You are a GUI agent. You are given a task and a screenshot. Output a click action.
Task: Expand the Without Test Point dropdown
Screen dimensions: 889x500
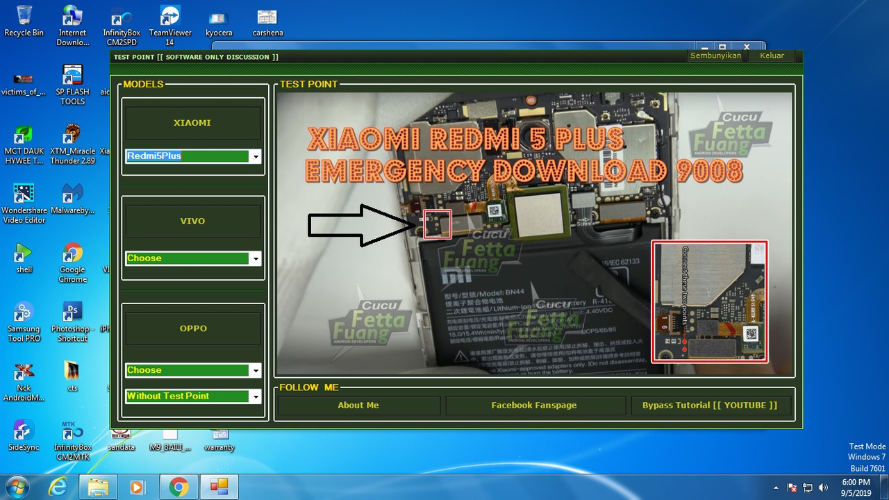[x=256, y=397]
